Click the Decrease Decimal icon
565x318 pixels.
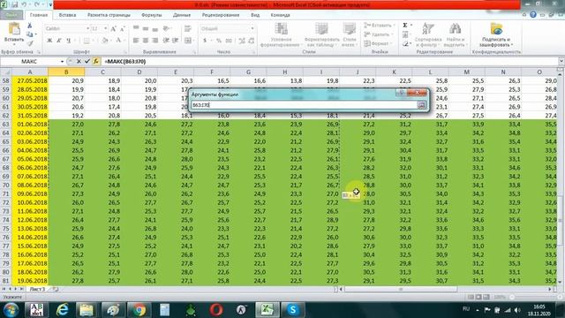pyautogui.click(x=251, y=41)
